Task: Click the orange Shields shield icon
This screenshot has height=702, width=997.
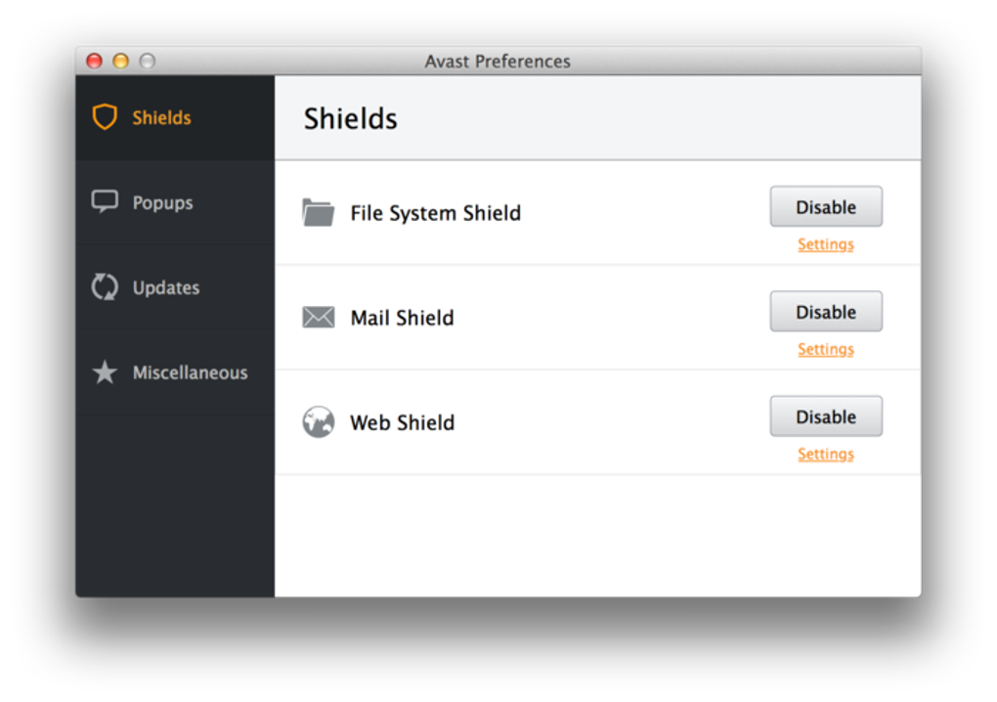Action: click(105, 117)
